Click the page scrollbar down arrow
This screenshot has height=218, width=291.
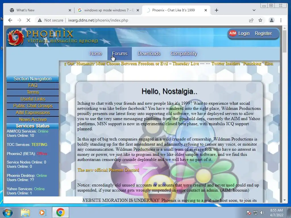(284, 200)
